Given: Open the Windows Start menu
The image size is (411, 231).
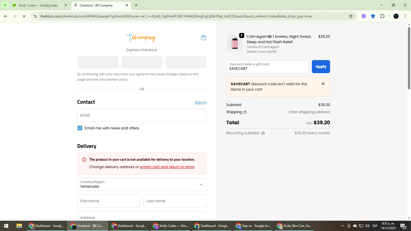Looking at the screenshot, I should pos(6,226).
